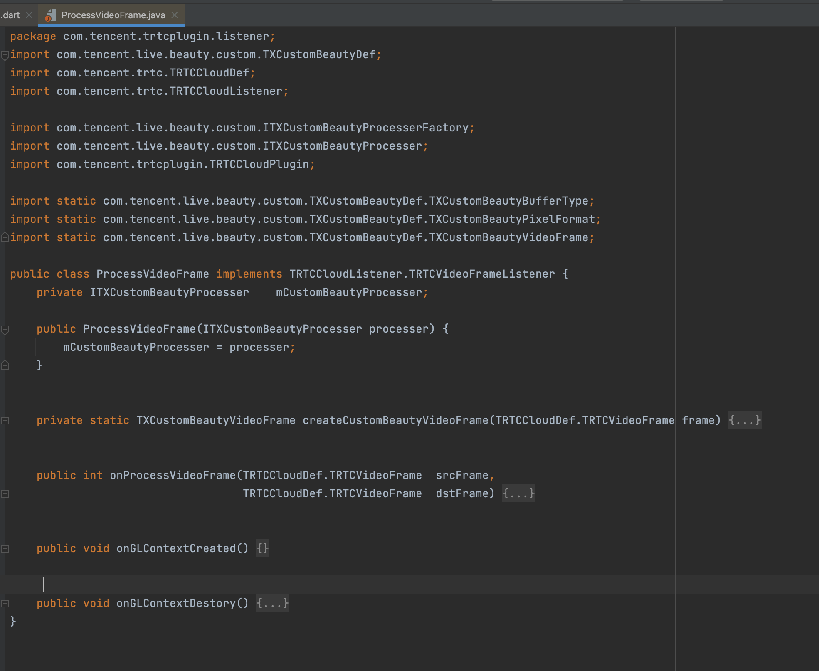Collapse the import block using gutter fold icon
The image size is (819, 671).
click(x=5, y=55)
